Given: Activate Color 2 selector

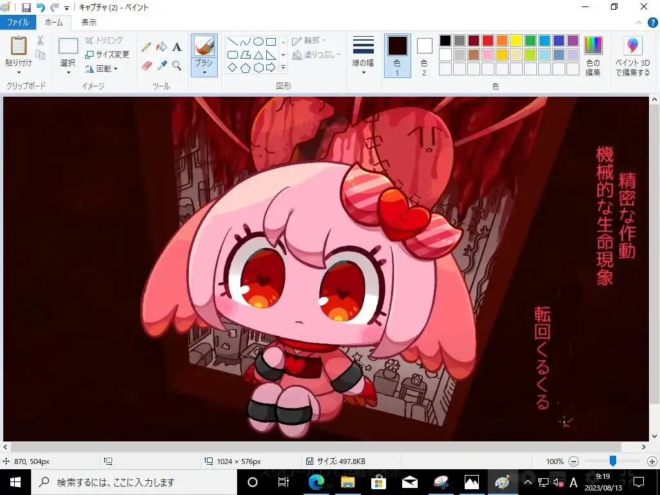Looking at the screenshot, I should pyautogui.click(x=424, y=56).
